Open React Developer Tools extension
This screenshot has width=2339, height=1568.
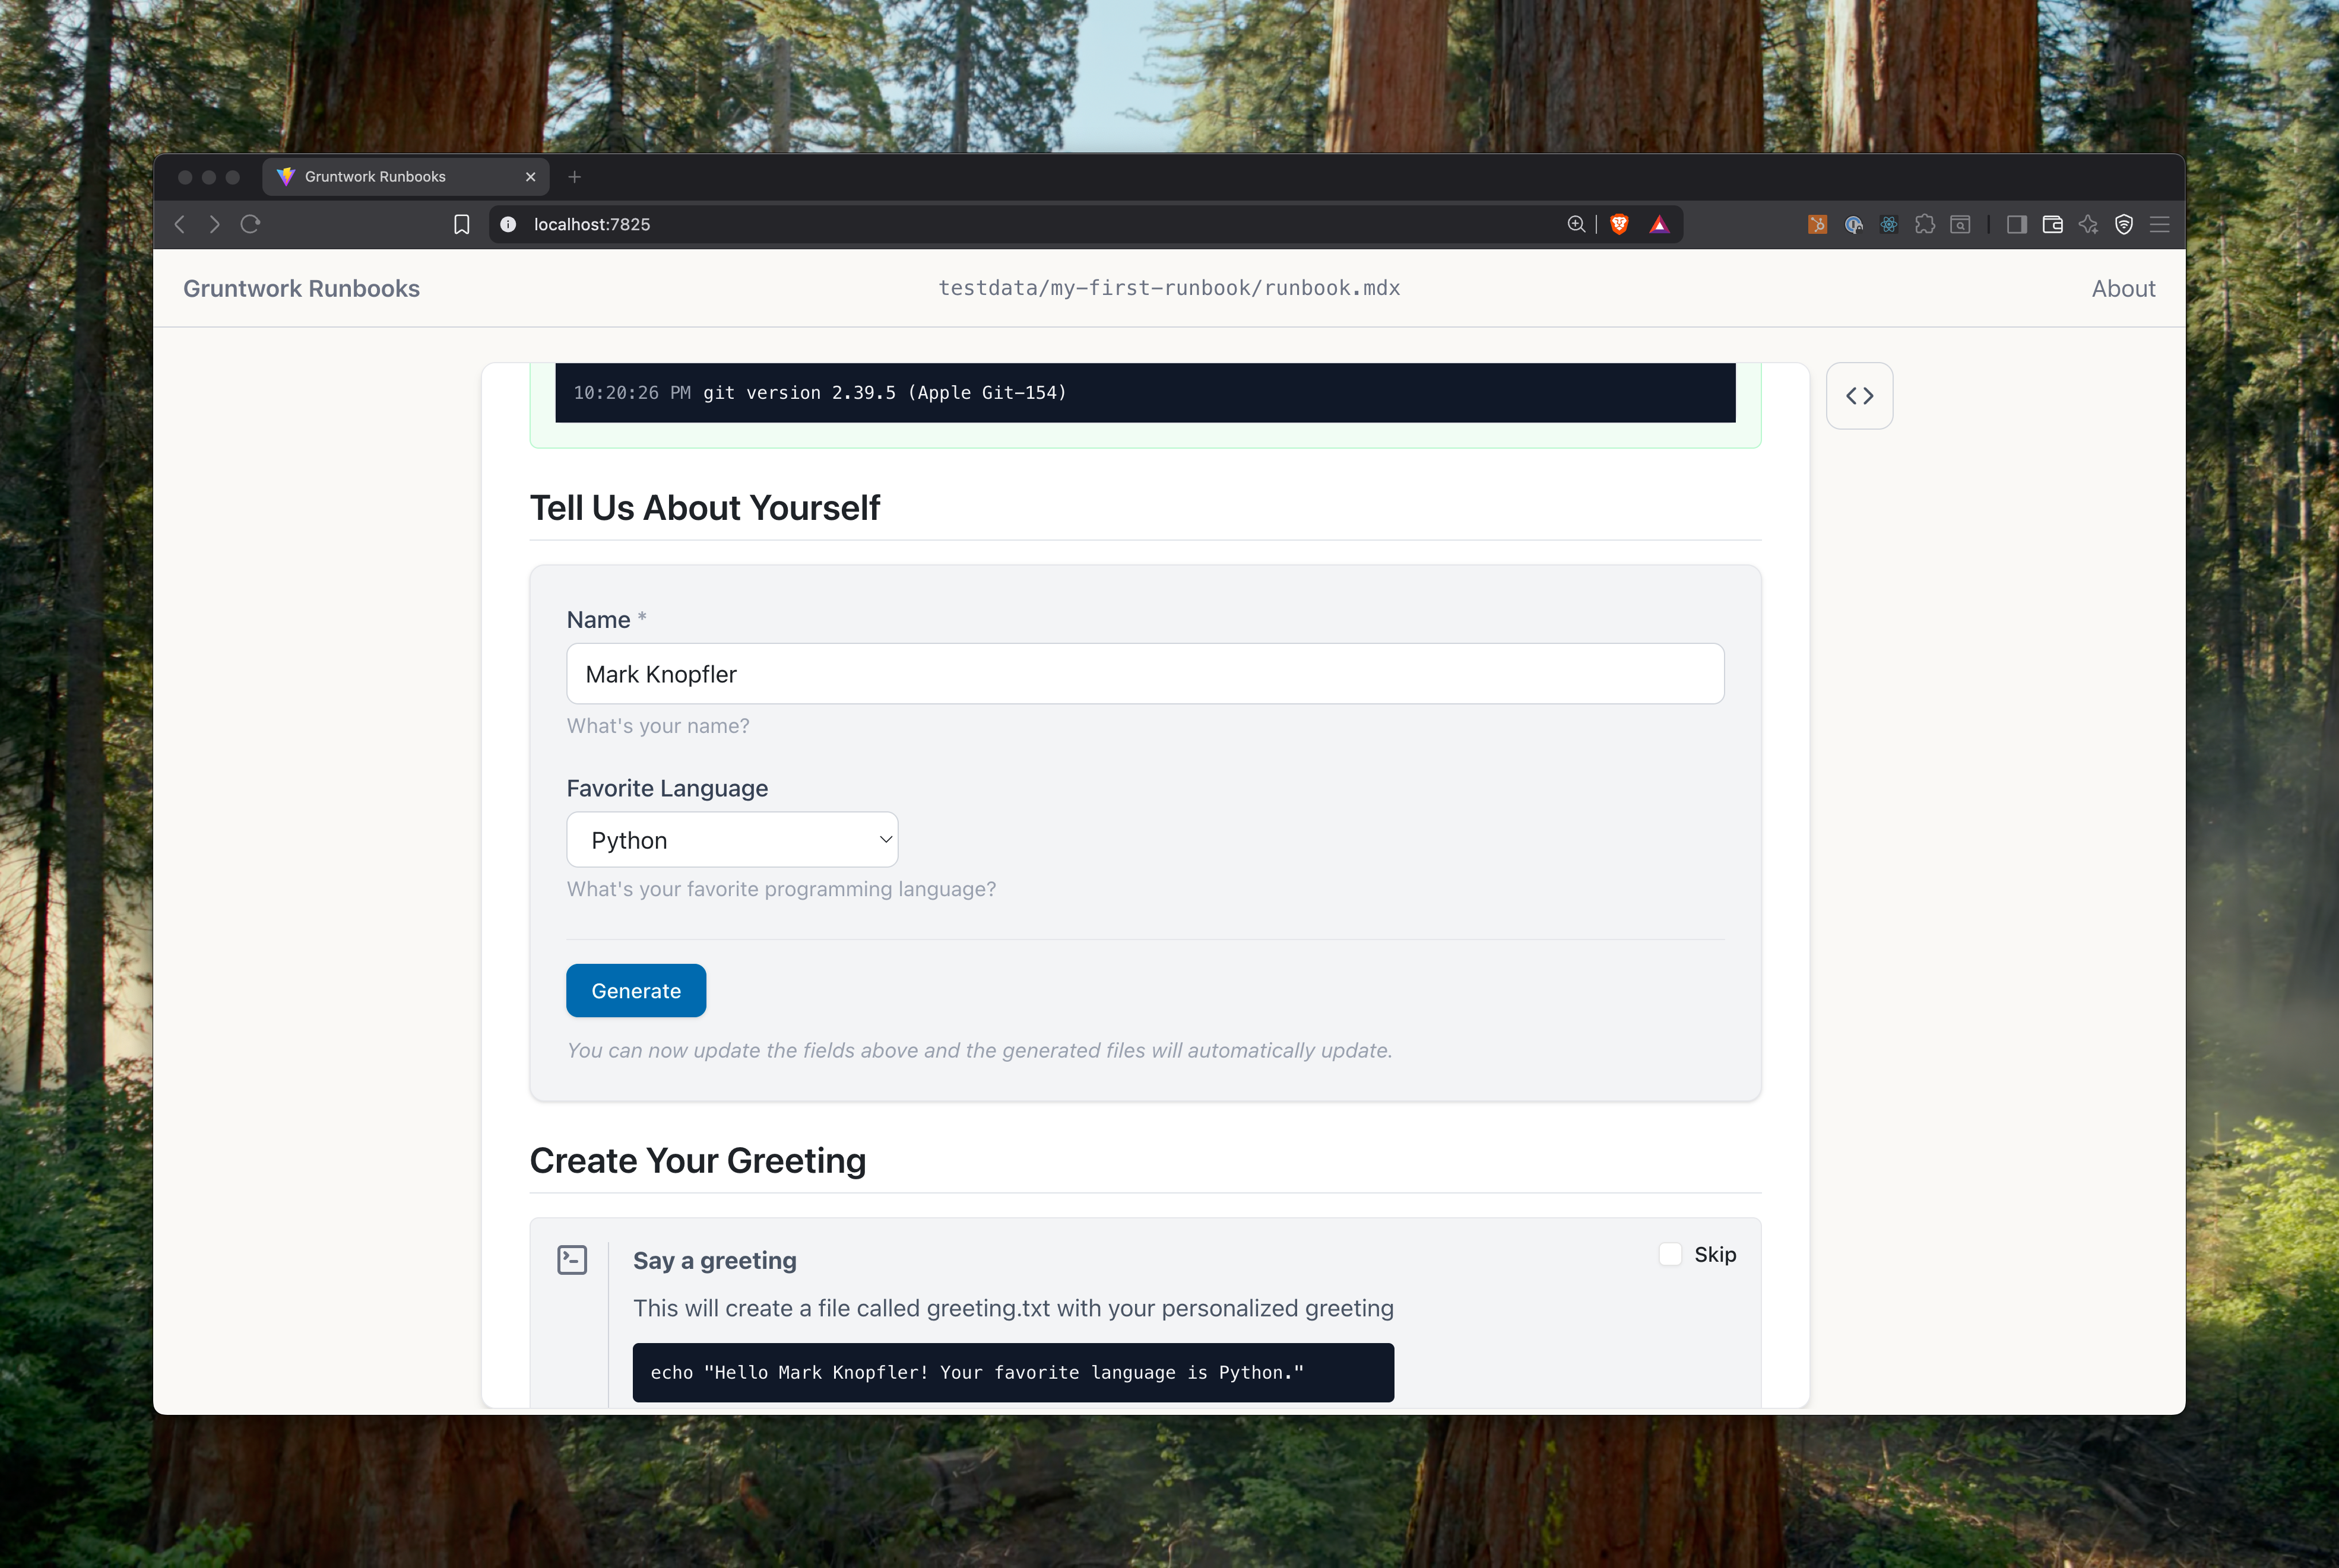tap(1888, 224)
